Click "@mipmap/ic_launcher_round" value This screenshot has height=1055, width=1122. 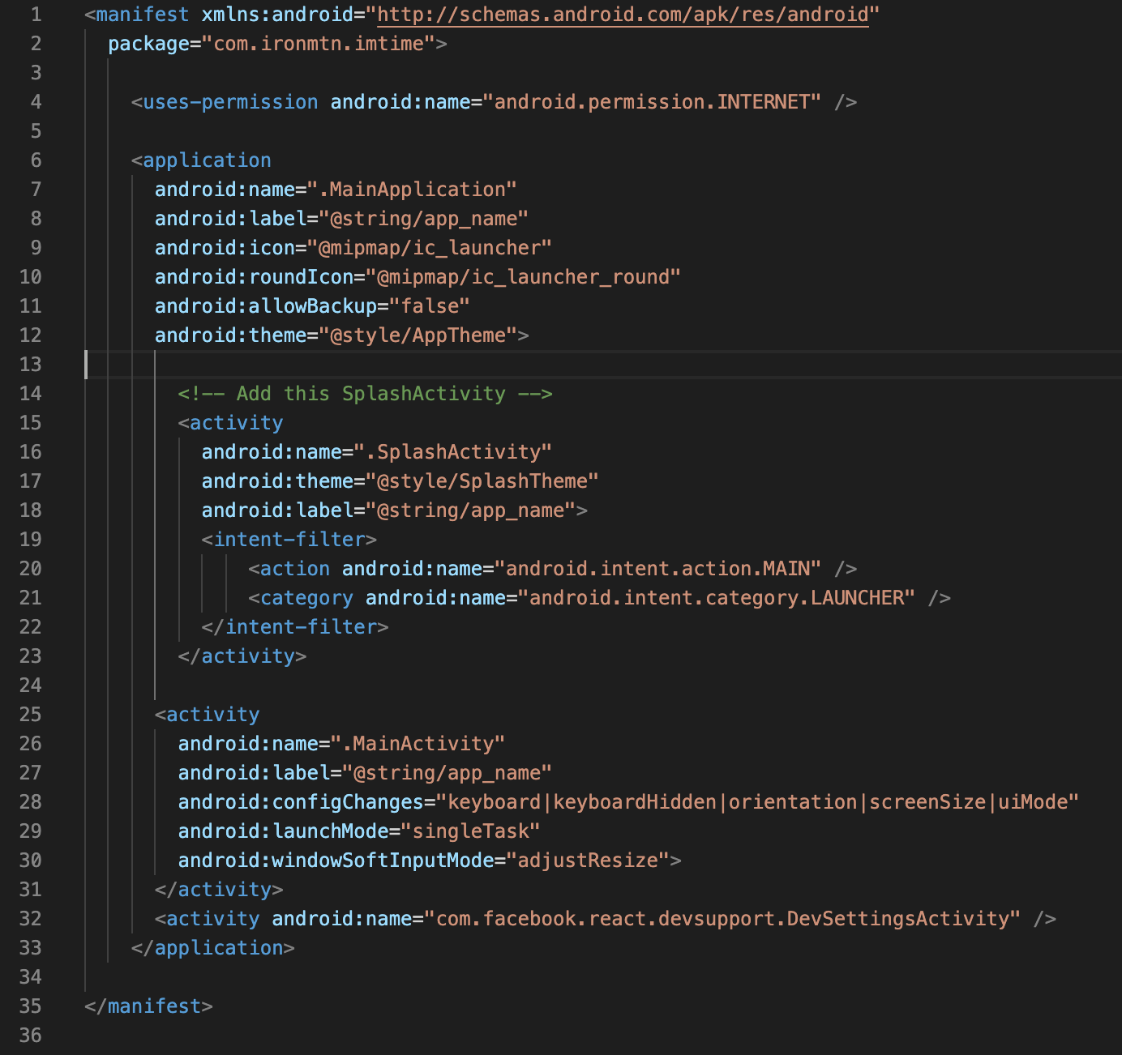523,277
